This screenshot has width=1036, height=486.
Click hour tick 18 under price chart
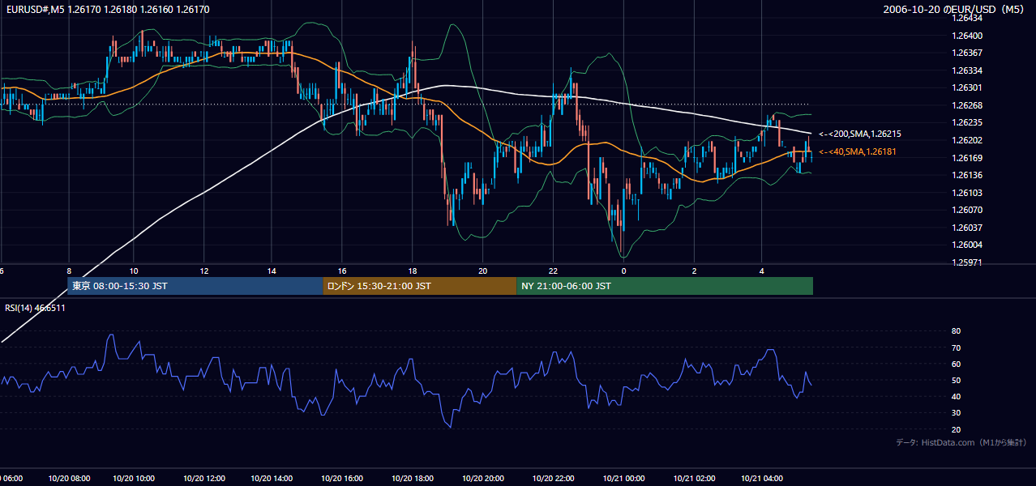click(413, 271)
